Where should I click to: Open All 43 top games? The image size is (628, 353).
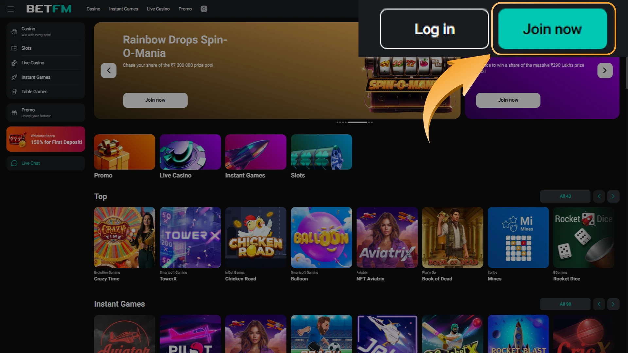point(565,196)
